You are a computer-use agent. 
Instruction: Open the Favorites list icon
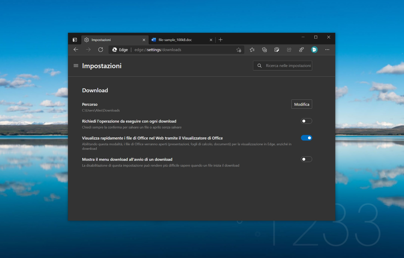pos(252,50)
